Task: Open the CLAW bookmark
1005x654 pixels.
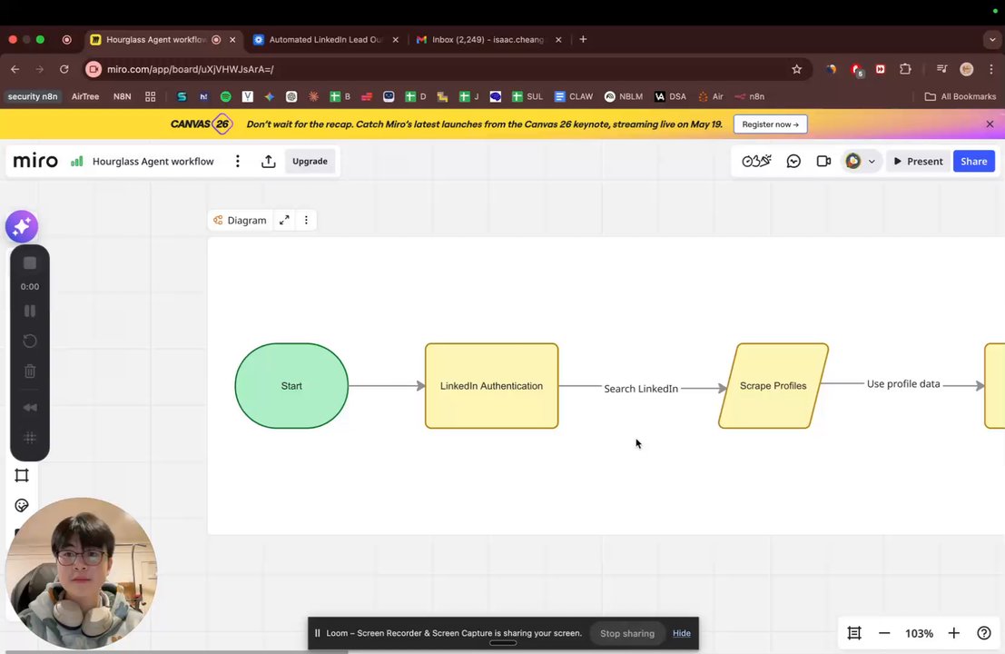Action: click(574, 97)
